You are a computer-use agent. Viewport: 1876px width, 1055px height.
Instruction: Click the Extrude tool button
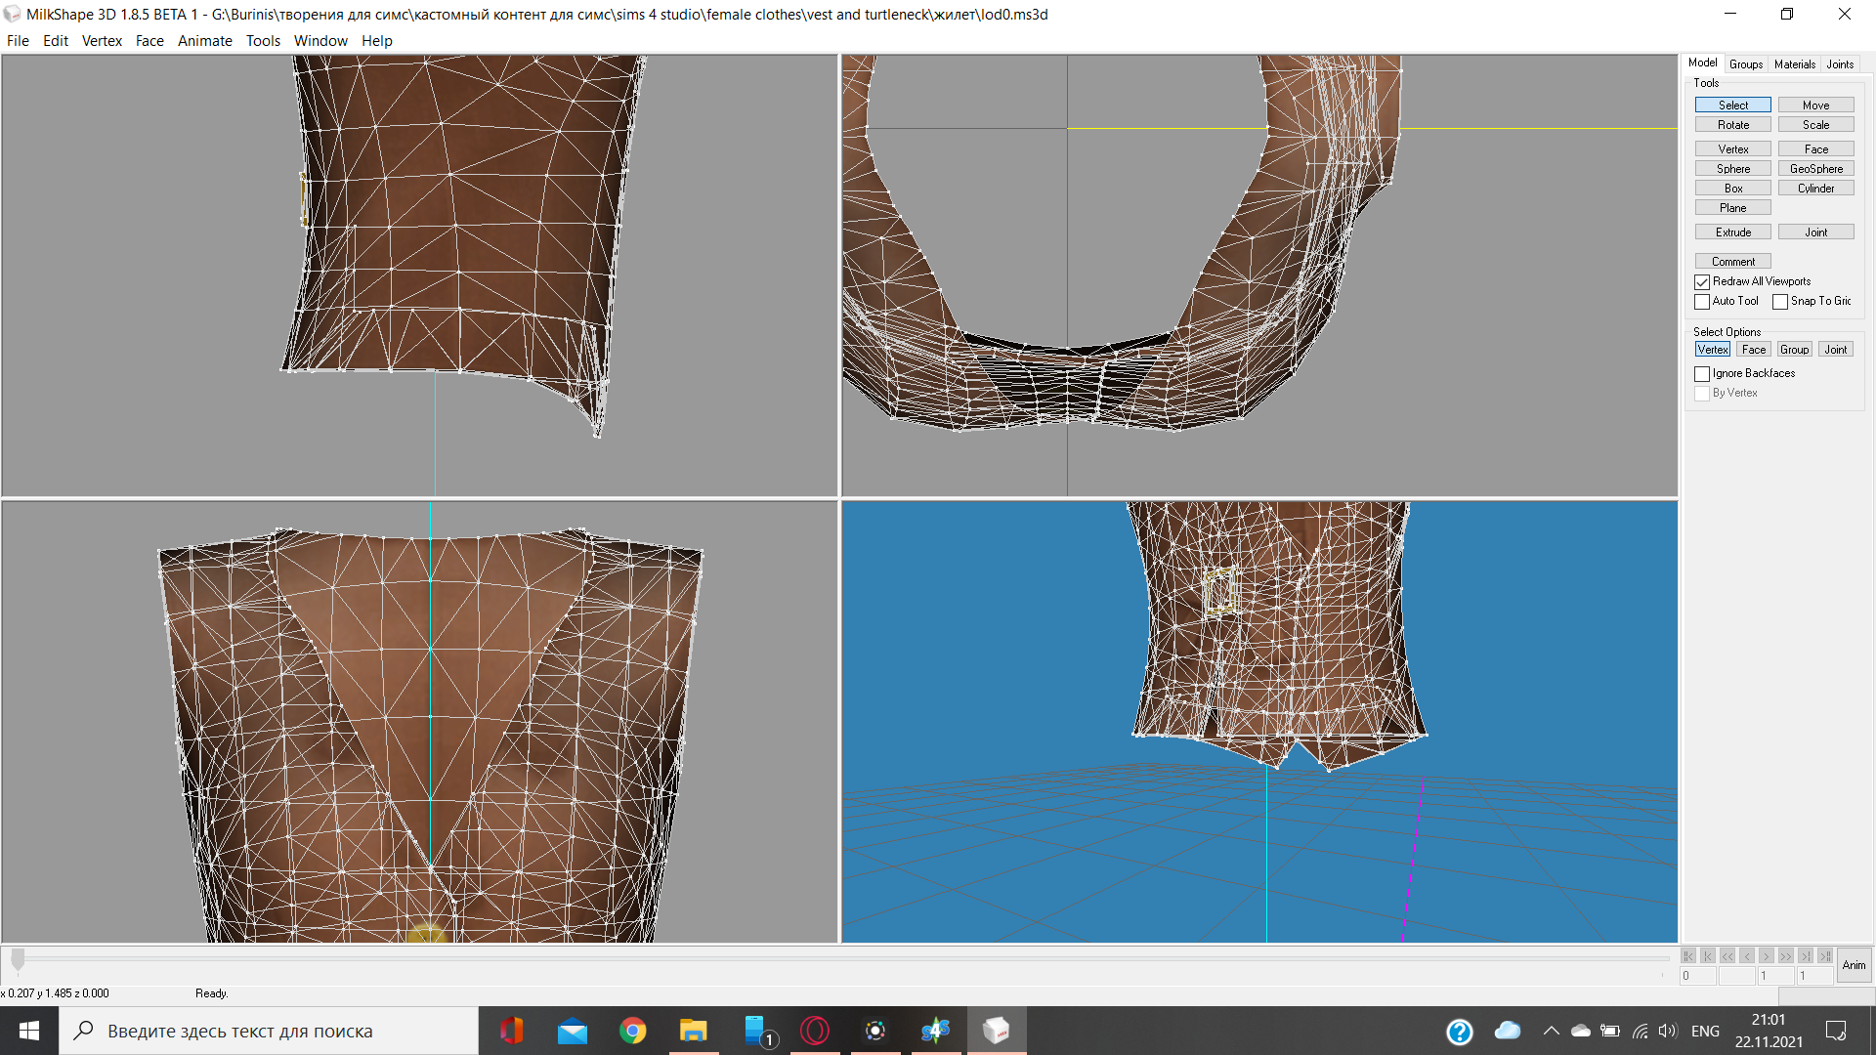[1732, 232]
